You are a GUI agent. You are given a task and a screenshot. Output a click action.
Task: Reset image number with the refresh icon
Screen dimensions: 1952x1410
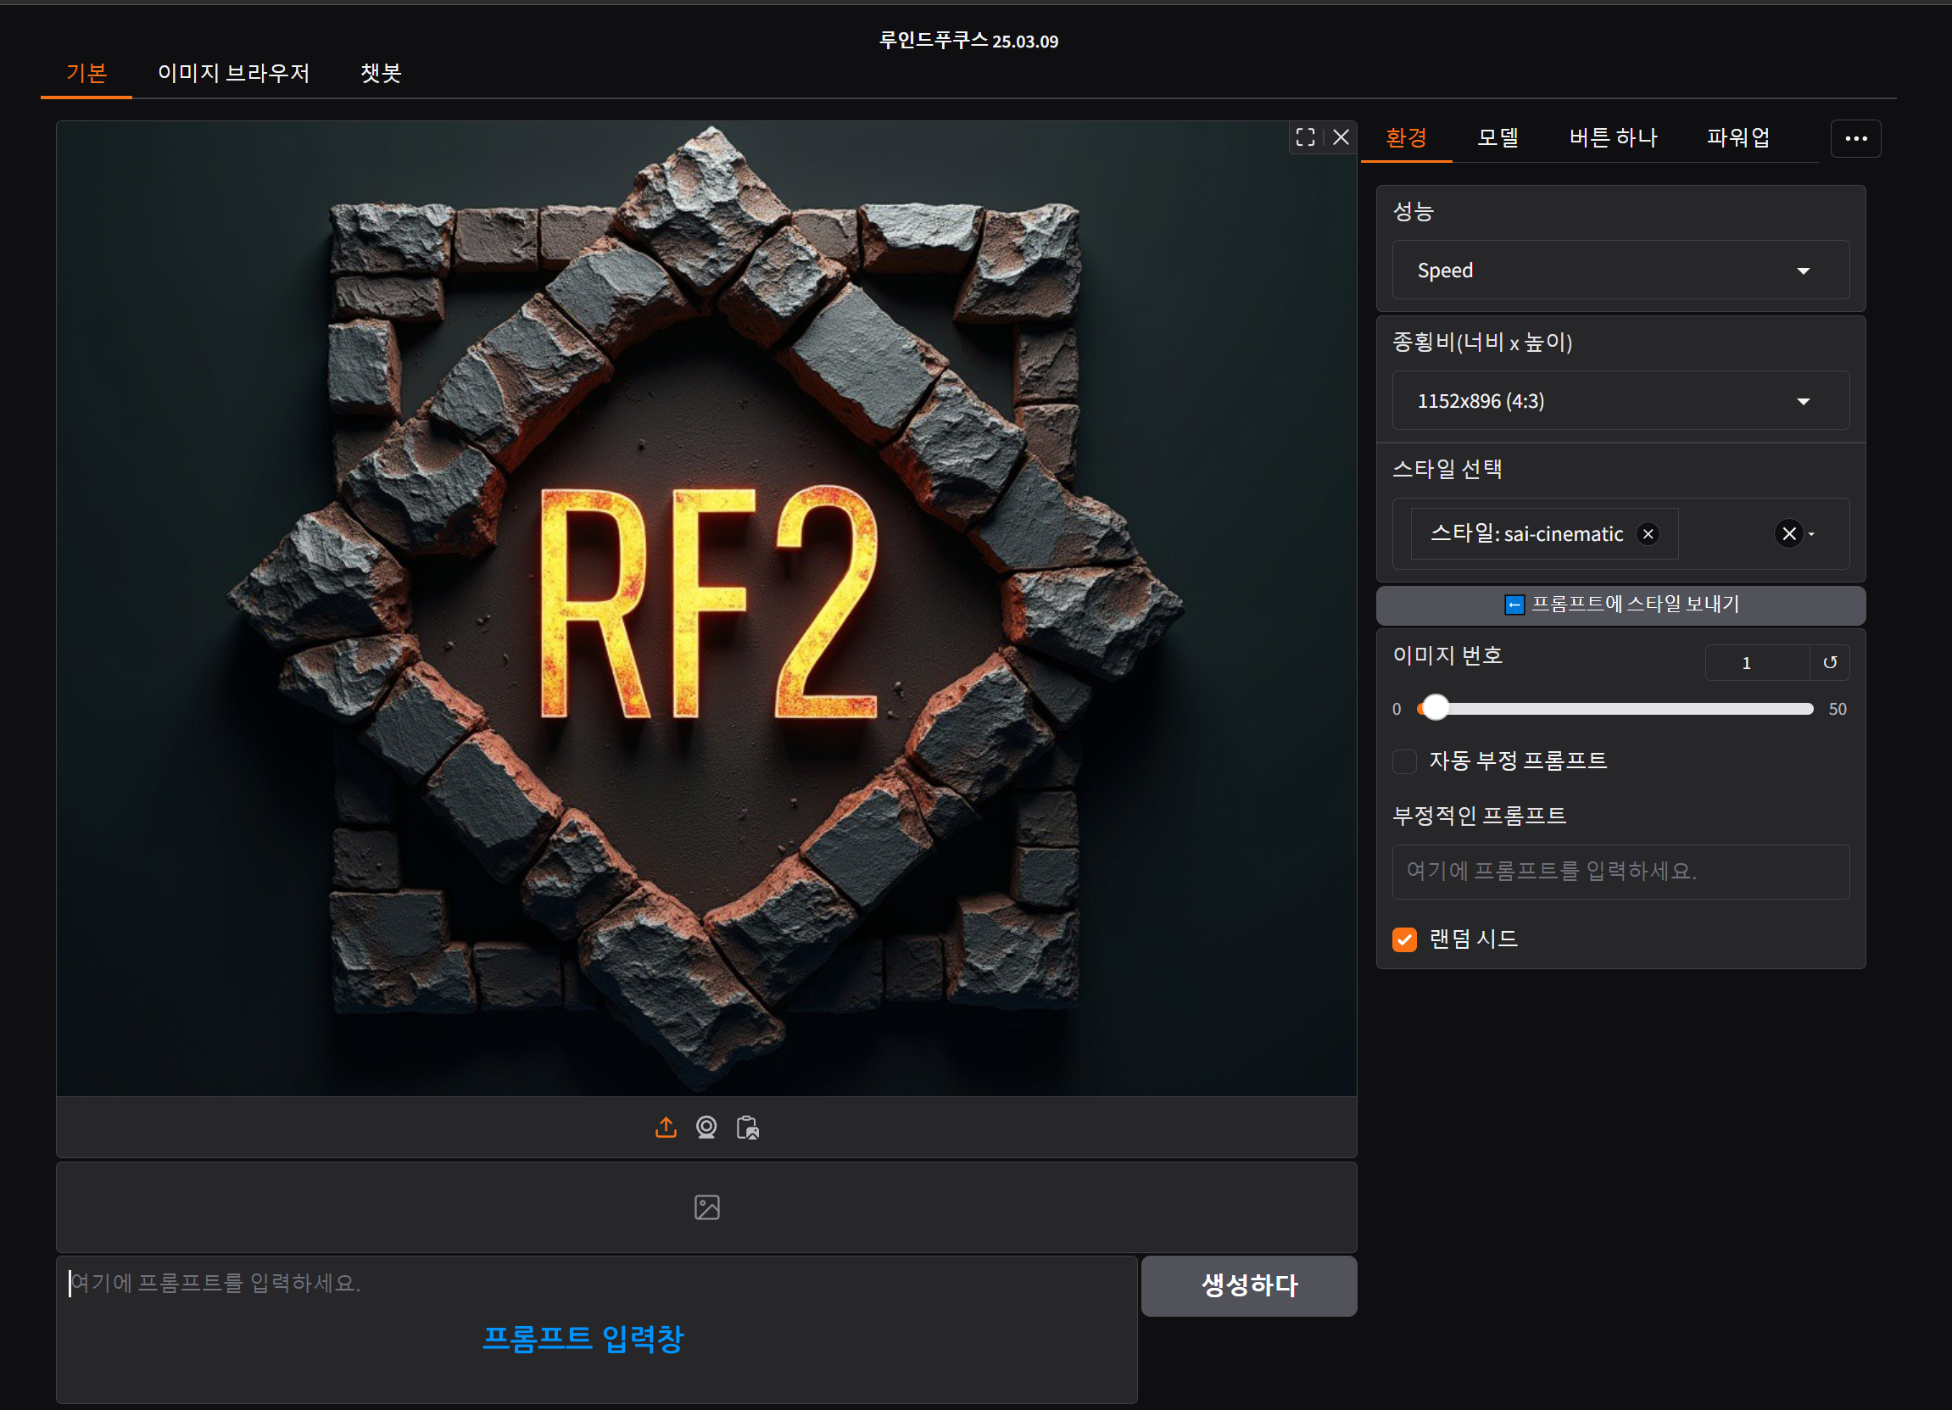click(1830, 662)
